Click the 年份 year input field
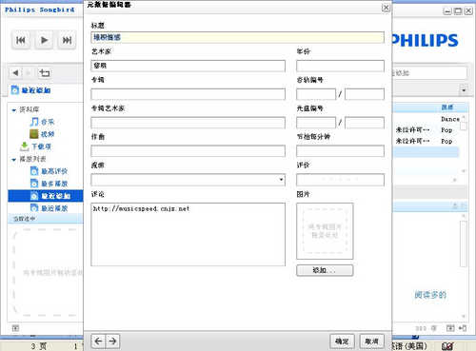This screenshot has width=476, height=351. 340,66
